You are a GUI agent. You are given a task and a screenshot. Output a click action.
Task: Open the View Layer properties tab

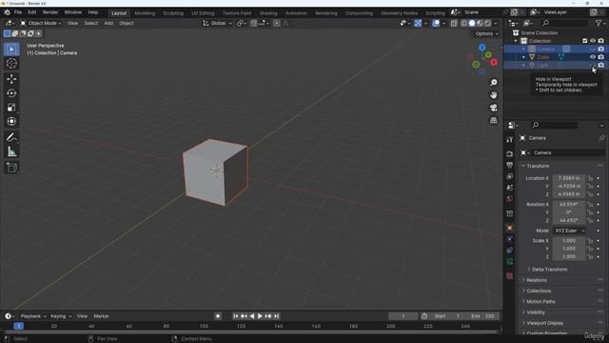pos(510,176)
